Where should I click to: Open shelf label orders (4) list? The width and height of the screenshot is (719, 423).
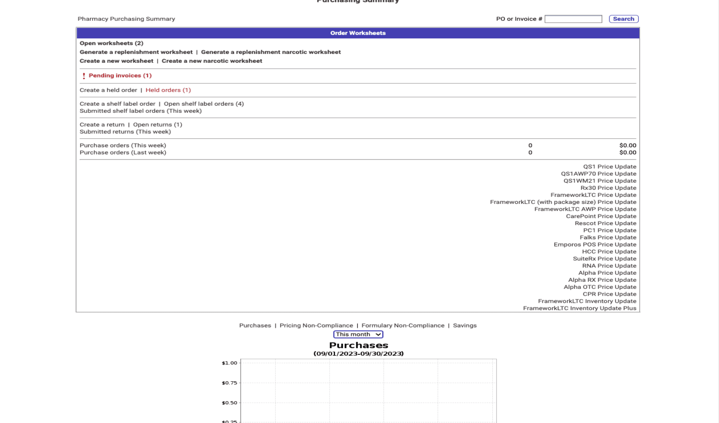pyautogui.click(x=204, y=104)
